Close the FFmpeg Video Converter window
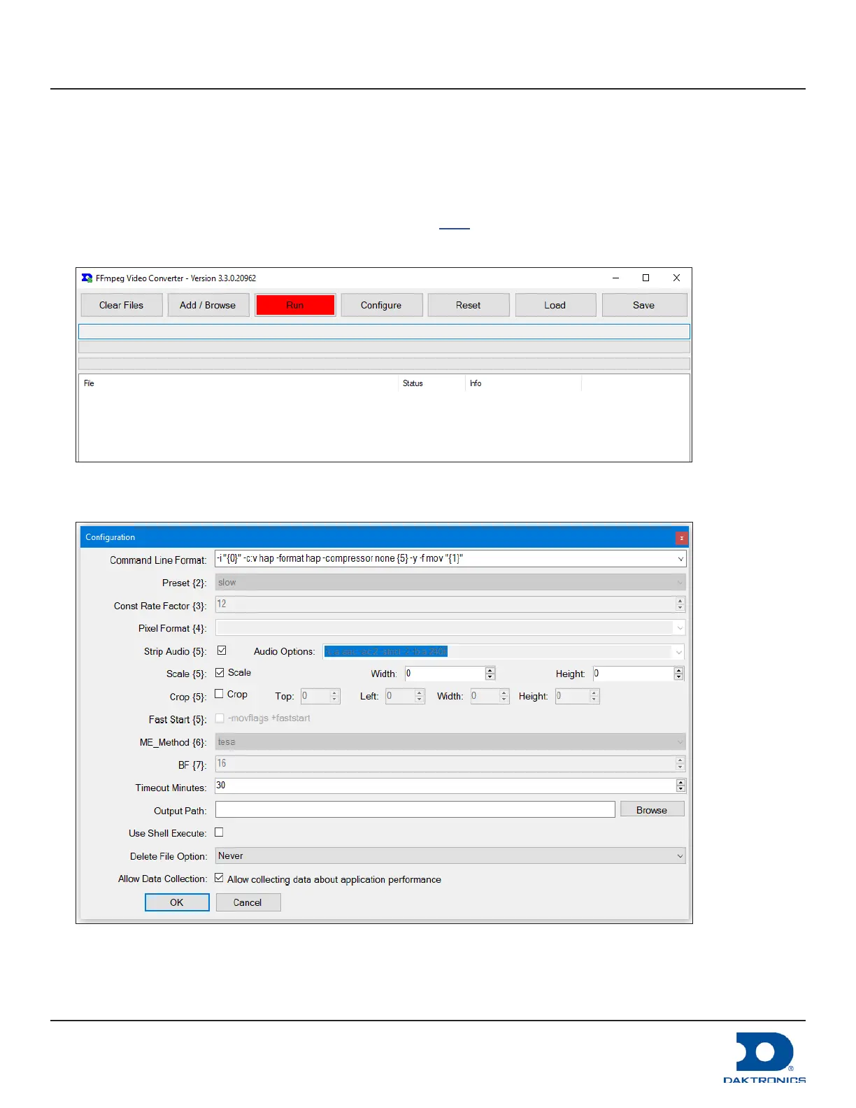The height and width of the screenshot is (1108, 856). (676, 278)
